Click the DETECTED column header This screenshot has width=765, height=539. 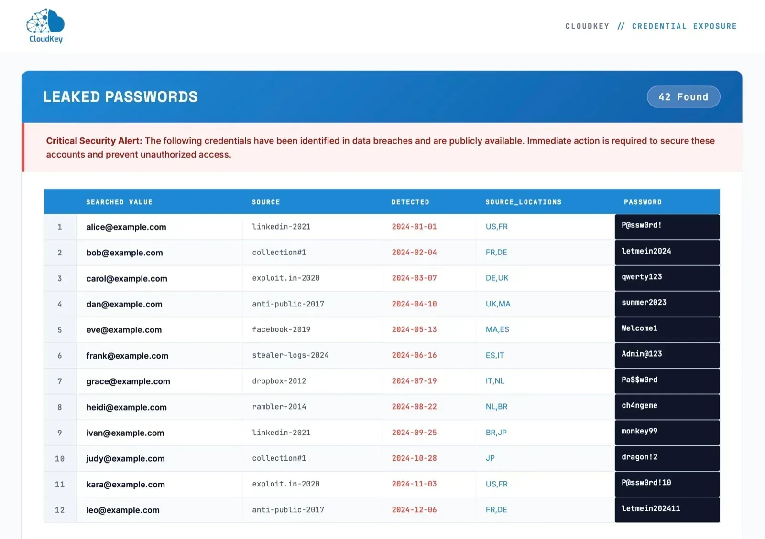pos(410,202)
